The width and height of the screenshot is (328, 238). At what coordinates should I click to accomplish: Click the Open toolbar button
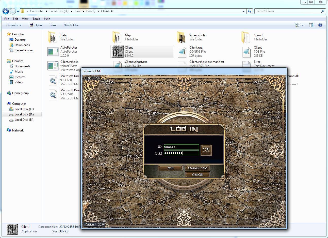click(36, 25)
